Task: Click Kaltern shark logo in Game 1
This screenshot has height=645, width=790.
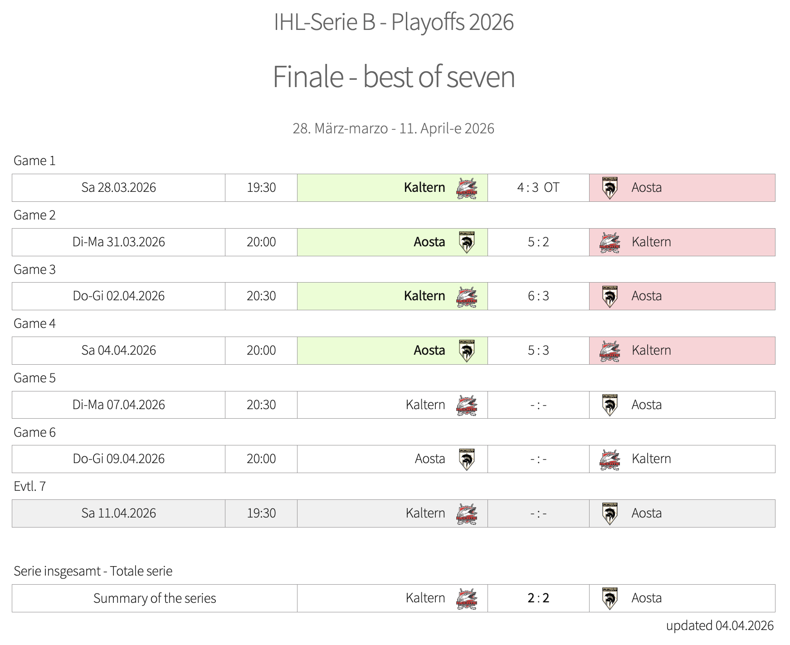Action: click(x=467, y=188)
